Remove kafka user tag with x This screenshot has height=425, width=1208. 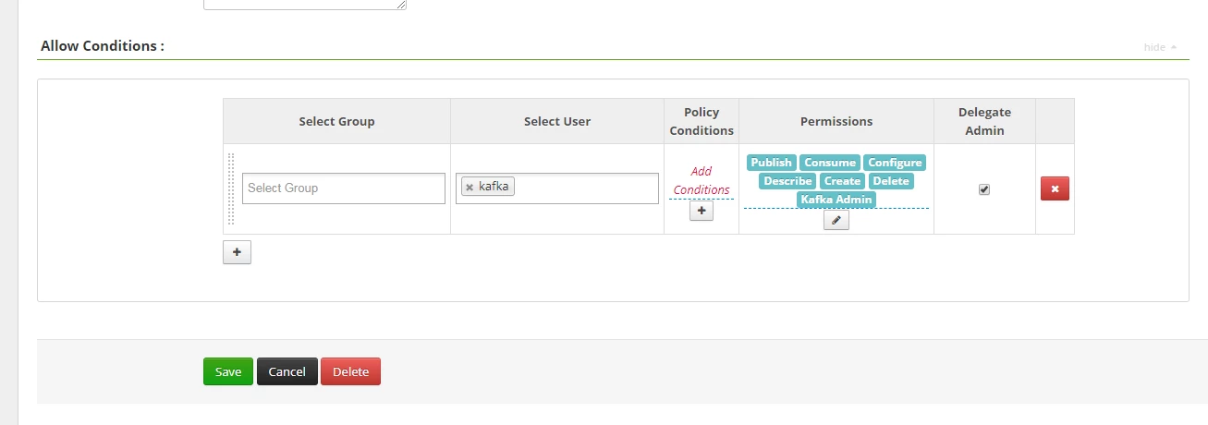coord(470,188)
